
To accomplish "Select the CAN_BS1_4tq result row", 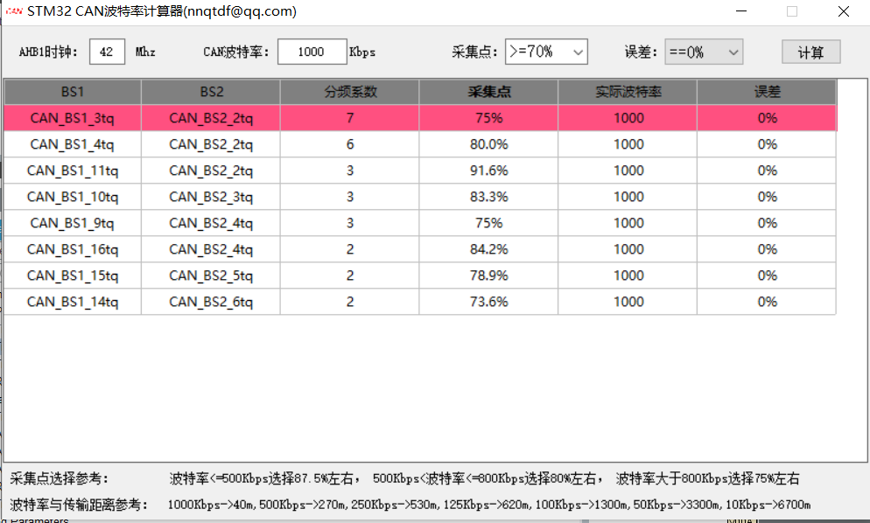I will click(x=73, y=143).
